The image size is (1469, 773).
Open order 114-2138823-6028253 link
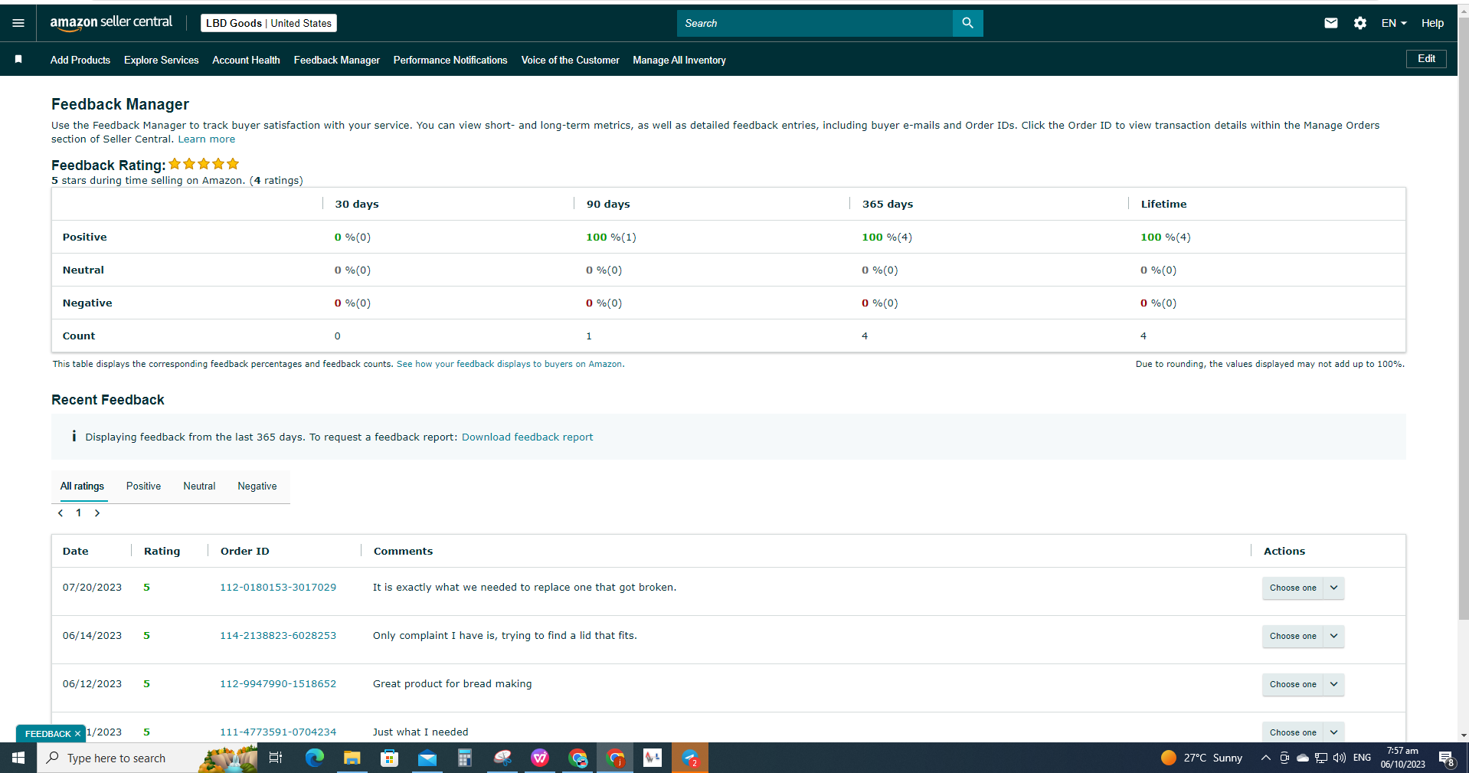(278, 636)
